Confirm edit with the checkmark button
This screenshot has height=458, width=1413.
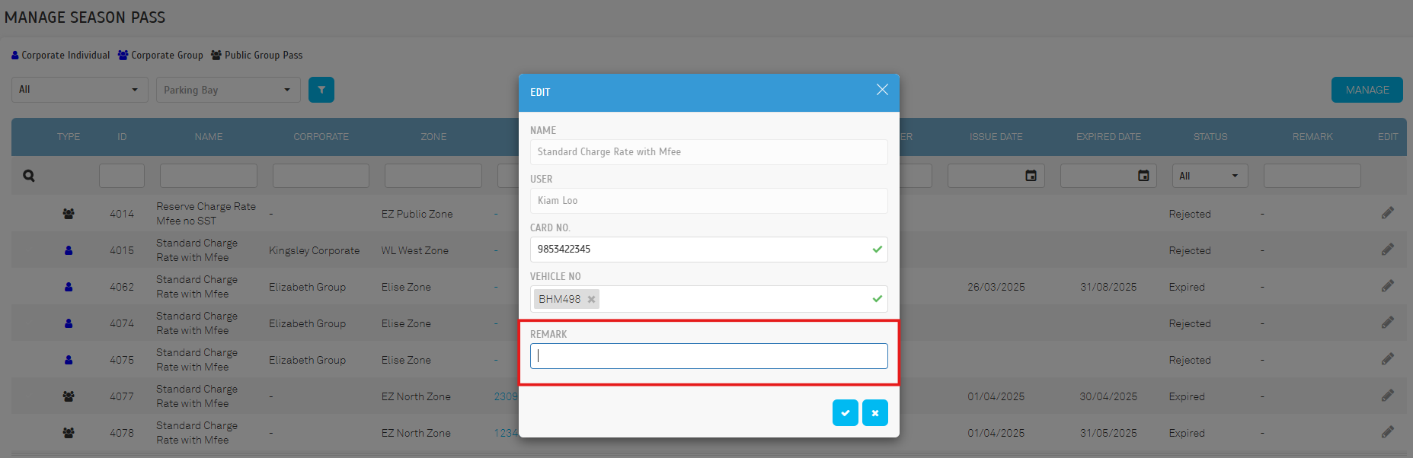[x=845, y=413]
